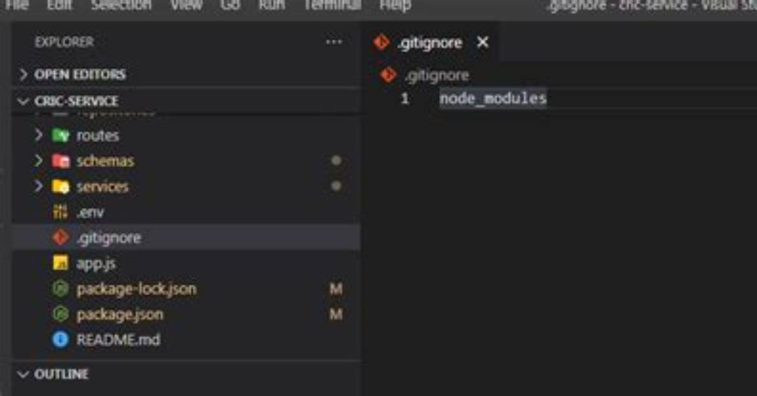This screenshot has height=396, width=757.
Task: Select schemas folder in explorer
Action: [x=186, y=161]
